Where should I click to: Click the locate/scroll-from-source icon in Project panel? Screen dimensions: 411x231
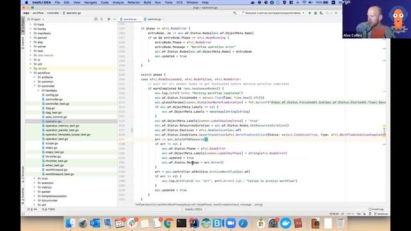96,19
